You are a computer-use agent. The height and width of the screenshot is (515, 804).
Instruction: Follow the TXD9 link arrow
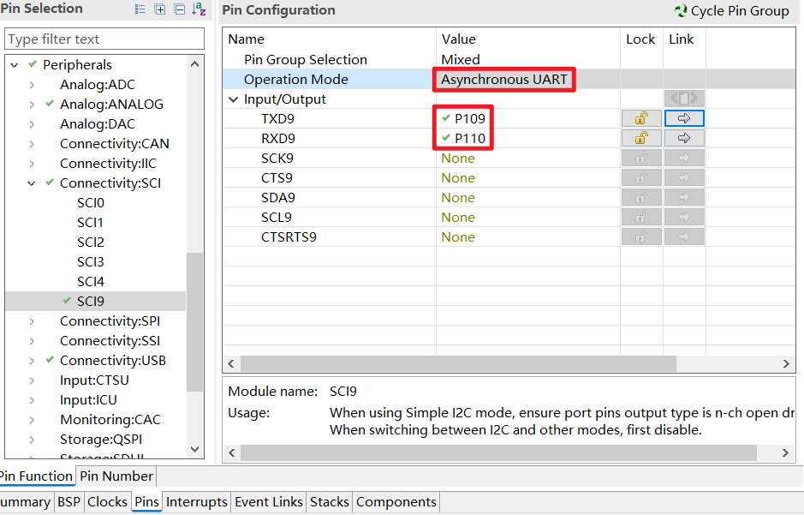[684, 118]
